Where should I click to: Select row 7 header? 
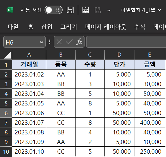6,123
